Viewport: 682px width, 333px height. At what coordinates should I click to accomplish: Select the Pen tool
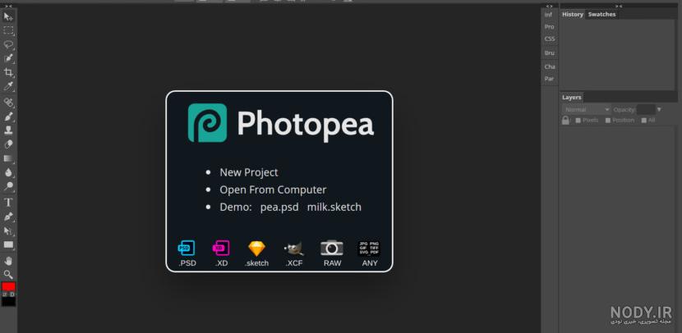(8, 217)
